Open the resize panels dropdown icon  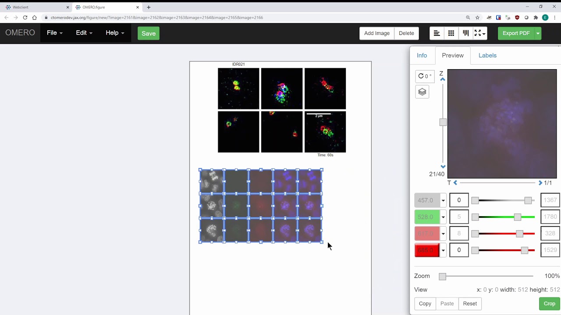[480, 33]
